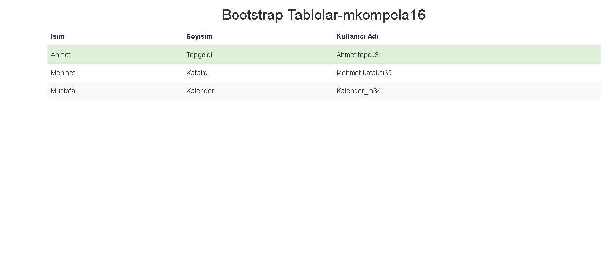Click the text mkompela16 in the title
Viewport: 609px width, 262px height.
(385, 15)
